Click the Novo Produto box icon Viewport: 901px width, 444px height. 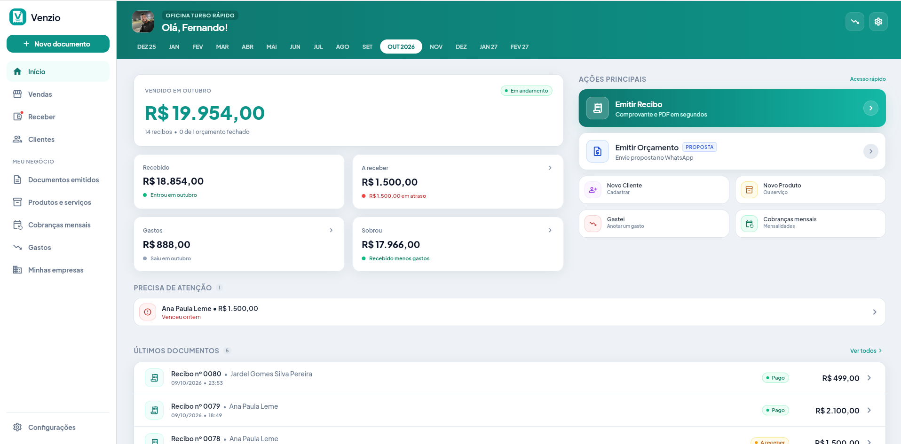click(749, 190)
